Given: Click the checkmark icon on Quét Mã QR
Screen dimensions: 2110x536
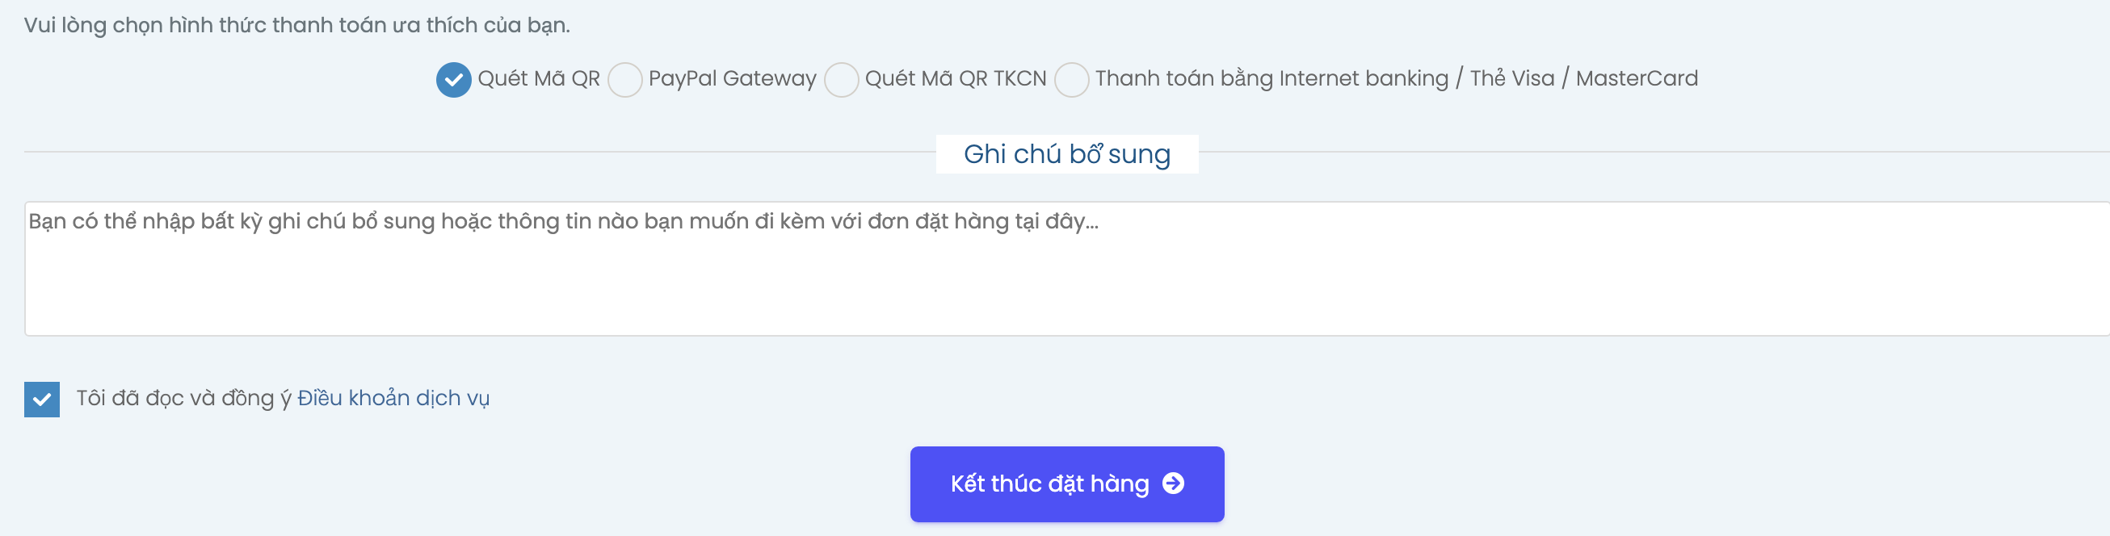Looking at the screenshot, I should click(454, 80).
